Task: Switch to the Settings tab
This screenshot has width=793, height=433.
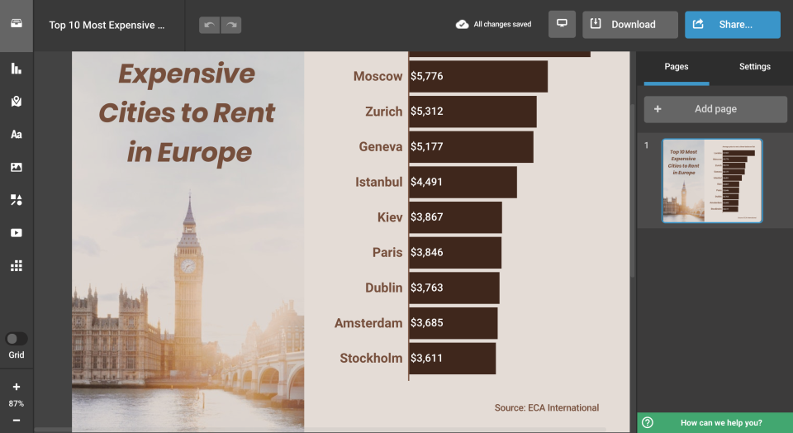Action: pos(754,66)
